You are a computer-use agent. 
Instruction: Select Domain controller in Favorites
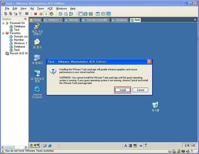[19, 36]
